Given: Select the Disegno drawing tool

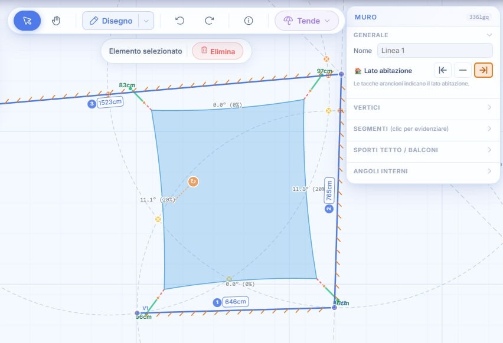Looking at the screenshot, I should coord(111,21).
